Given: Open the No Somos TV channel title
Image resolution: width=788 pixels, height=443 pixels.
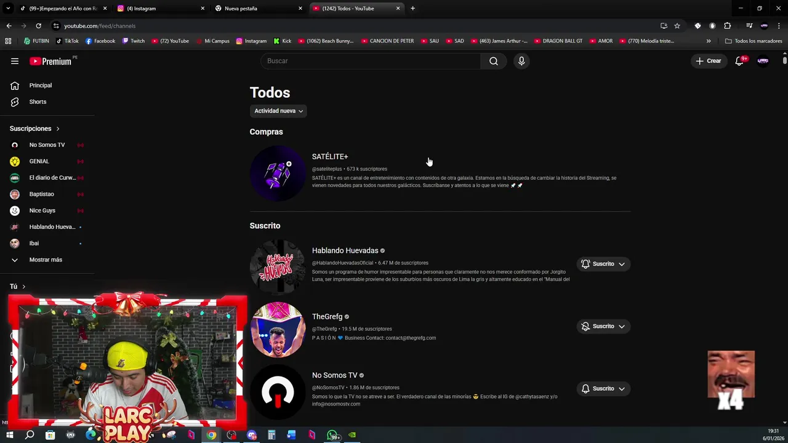Looking at the screenshot, I should pos(334,375).
